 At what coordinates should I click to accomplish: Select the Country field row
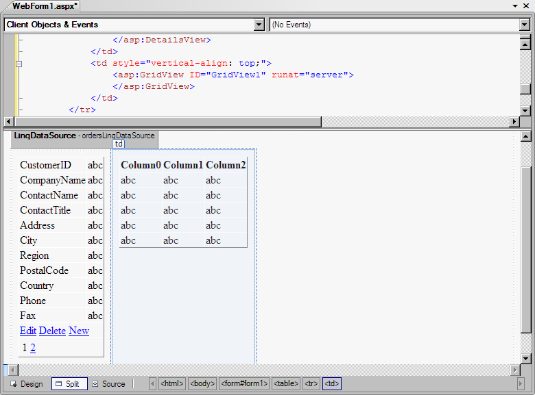pos(61,285)
